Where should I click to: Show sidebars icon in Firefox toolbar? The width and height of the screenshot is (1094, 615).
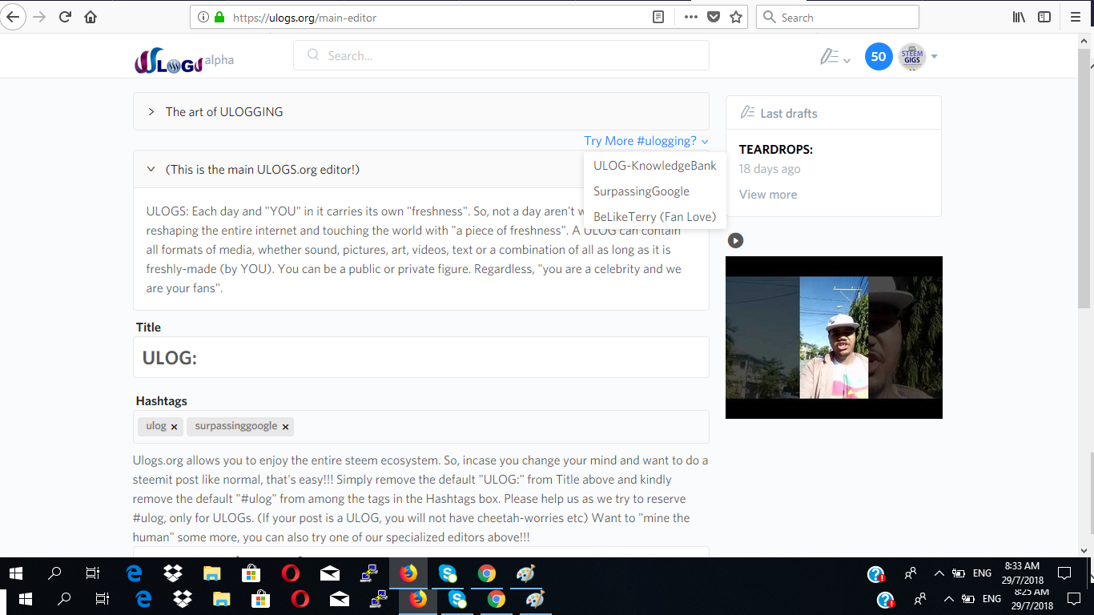tap(1044, 17)
